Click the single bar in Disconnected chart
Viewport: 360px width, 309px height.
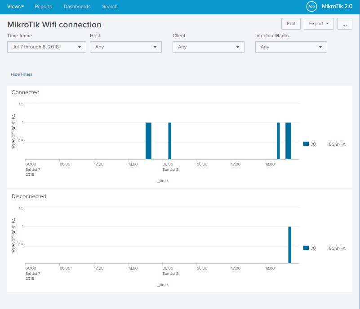pos(290,245)
